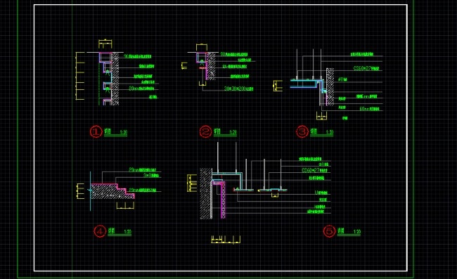Screen dimensions: 457x279
Task: Select the yellow vertical dimension left of detail 1
Action: pos(80,76)
